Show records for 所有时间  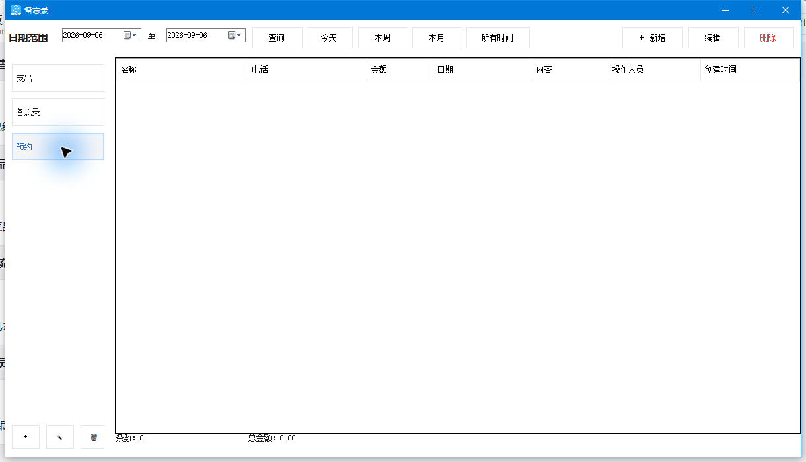coord(497,38)
